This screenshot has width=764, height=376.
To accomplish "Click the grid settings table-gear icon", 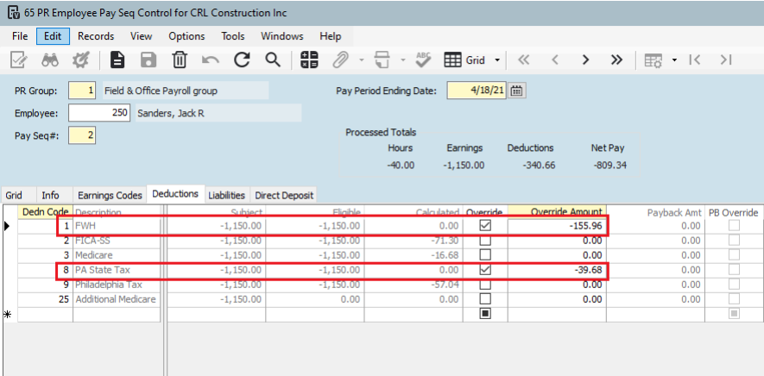I will (x=653, y=60).
